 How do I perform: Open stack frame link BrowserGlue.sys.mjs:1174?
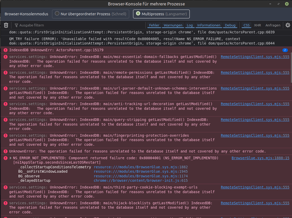[x=141, y=176]
